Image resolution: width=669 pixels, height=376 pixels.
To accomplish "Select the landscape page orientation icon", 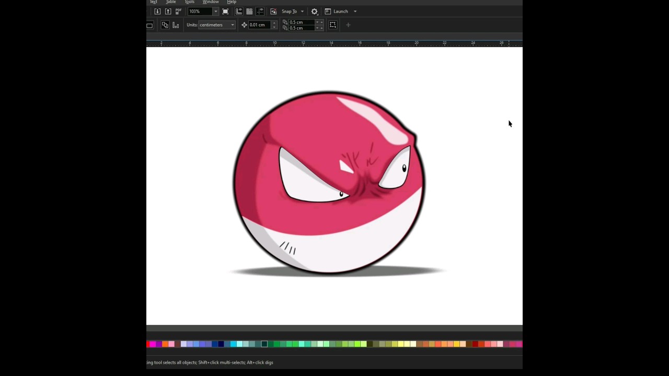I will coord(149,25).
